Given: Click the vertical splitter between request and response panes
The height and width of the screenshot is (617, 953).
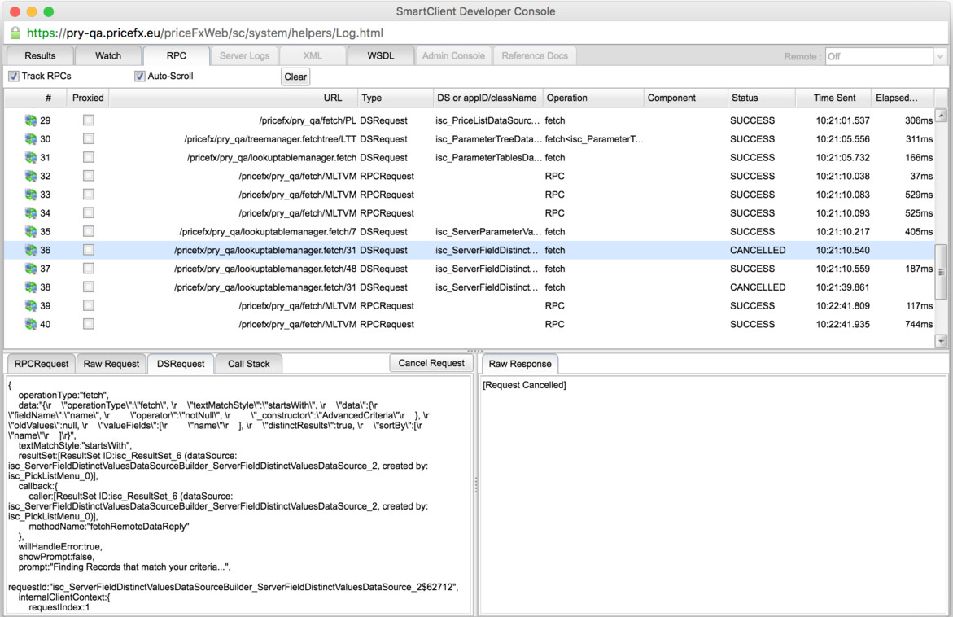Looking at the screenshot, I should point(476,484).
